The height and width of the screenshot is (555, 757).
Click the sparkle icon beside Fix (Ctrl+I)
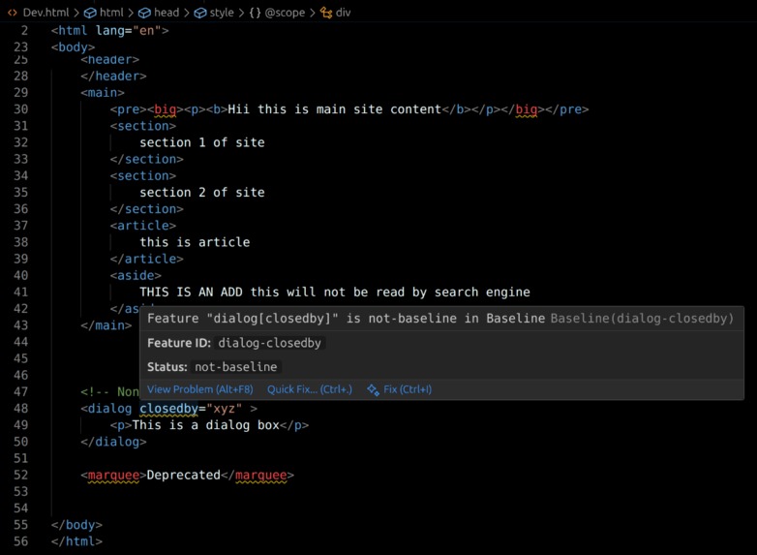[373, 389]
